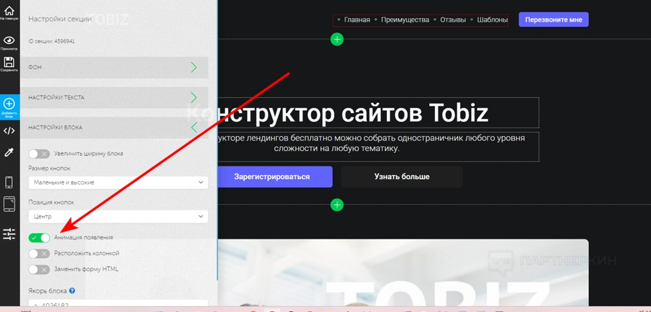Expand the НАСТРОЙКИ ТЕКСТА section
Screen dimensions: 651x312
(114, 98)
